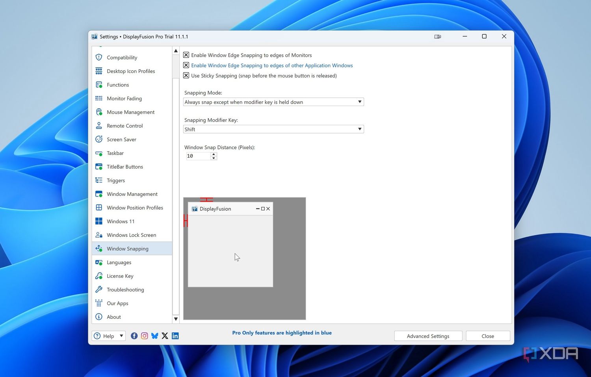Open DisplayFusion's Facebook page icon
This screenshot has width=591, height=377.
[134, 336]
